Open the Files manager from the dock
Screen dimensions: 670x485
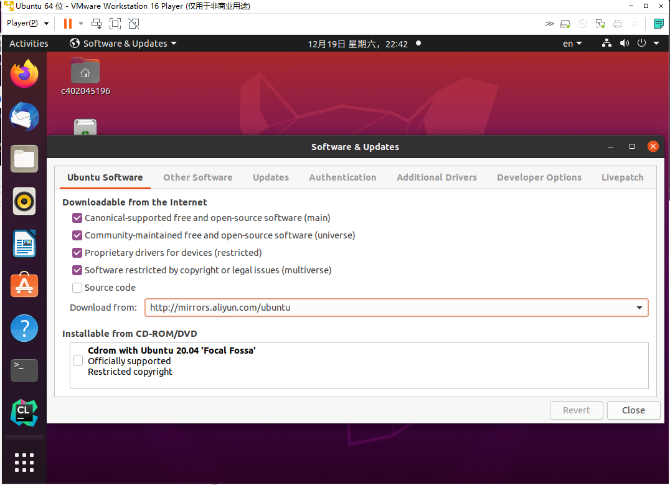(x=24, y=159)
